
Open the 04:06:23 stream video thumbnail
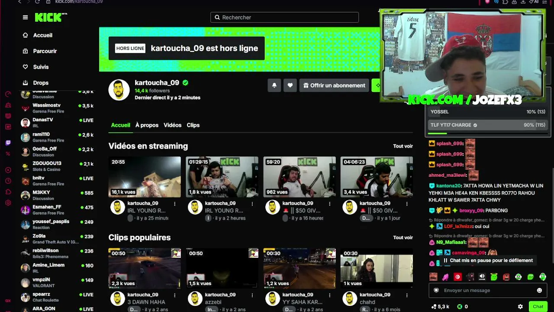pyautogui.click(x=377, y=177)
